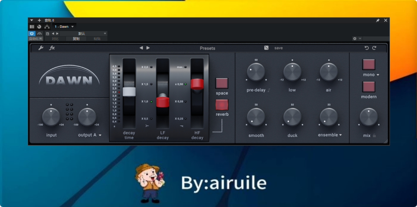417x207 pixels.
Task: Click the X 0,5 LF decay marker
Action: point(147,119)
